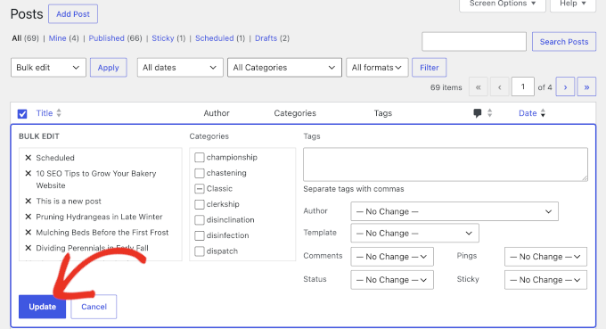Screen dimensions: 606x329
Task: Open the Status No Change dropdown
Action: (x=392, y=280)
